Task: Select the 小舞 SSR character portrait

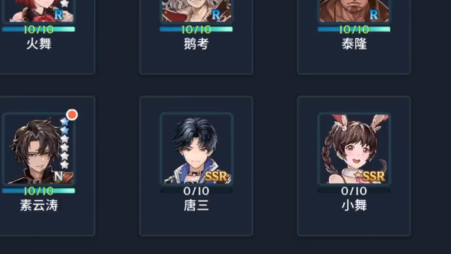Action: coord(354,149)
